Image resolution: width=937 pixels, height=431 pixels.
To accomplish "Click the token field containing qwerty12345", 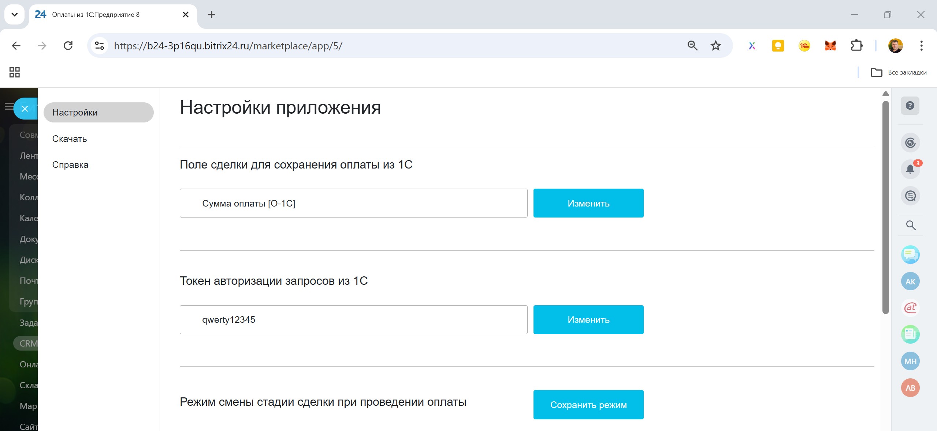I will click(353, 320).
